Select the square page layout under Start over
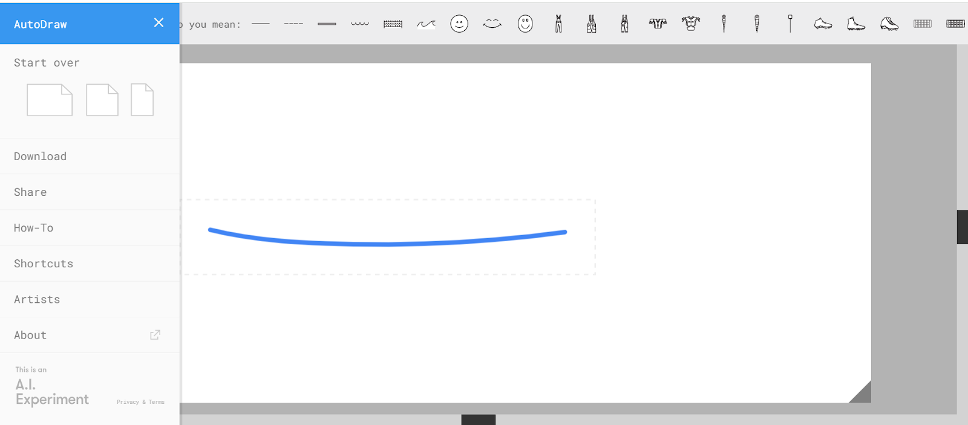This screenshot has width=968, height=425. (x=102, y=100)
